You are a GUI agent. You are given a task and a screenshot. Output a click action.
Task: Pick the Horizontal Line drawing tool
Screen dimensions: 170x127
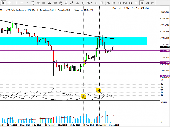point(22,3)
